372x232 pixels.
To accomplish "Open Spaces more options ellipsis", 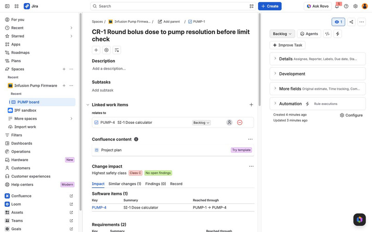I will 71,69.
